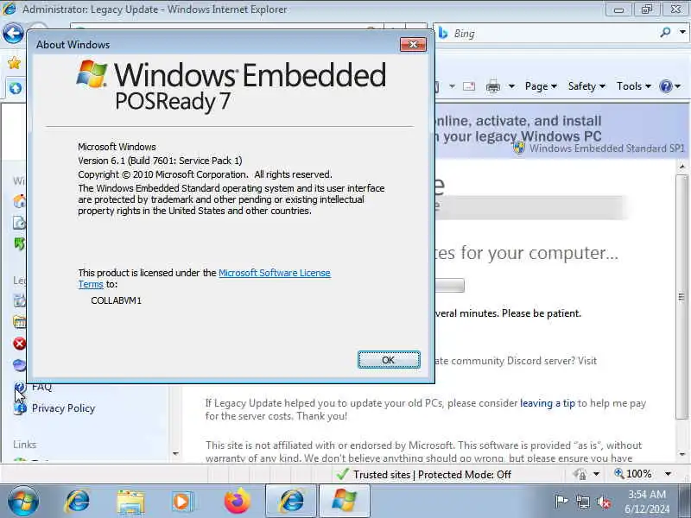Click the About Windows taskbar button
This screenshot has height=518, width=691.
(x=344, y=502)
